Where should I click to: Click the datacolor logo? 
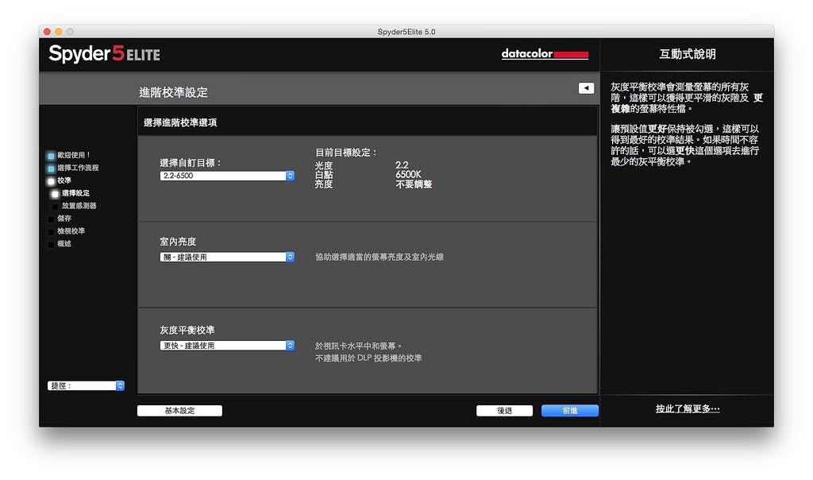tap(545, 54)
